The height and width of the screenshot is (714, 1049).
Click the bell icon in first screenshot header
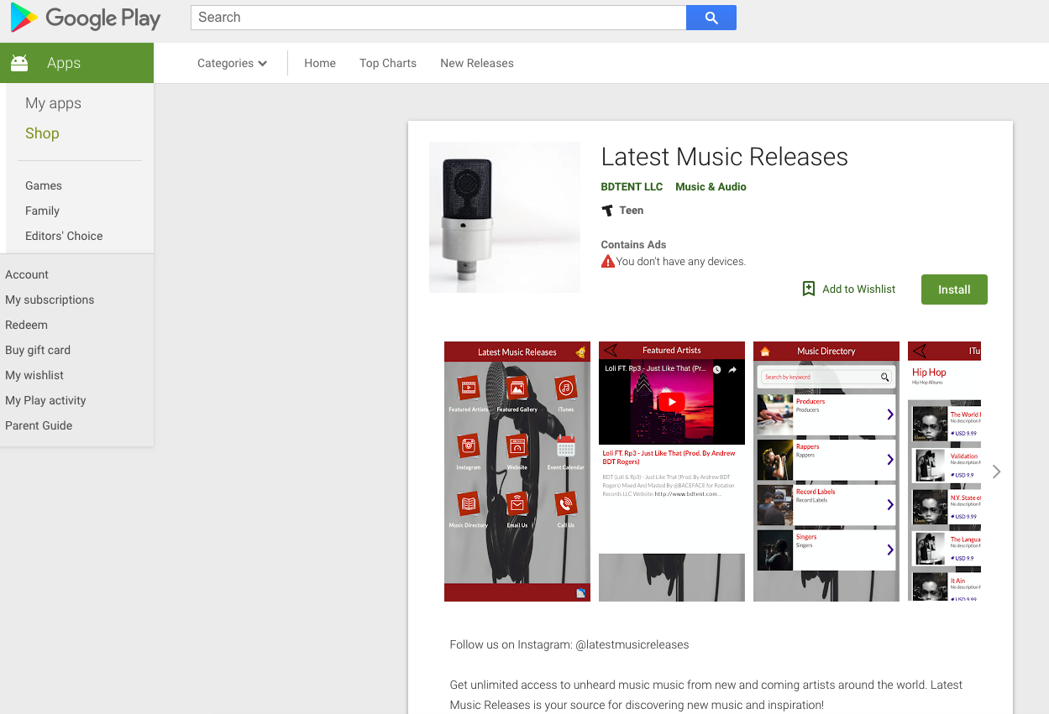[x=580, y=352]
